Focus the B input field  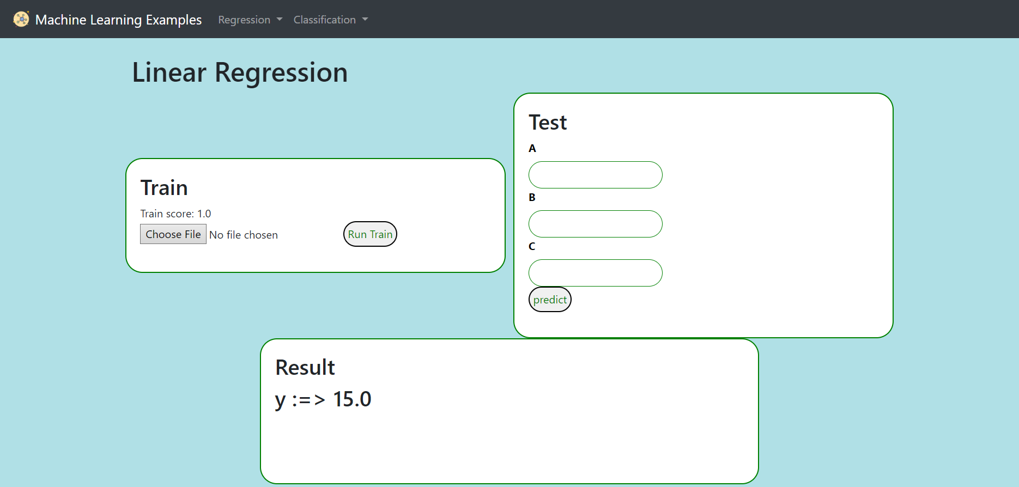tap(596, 224)
